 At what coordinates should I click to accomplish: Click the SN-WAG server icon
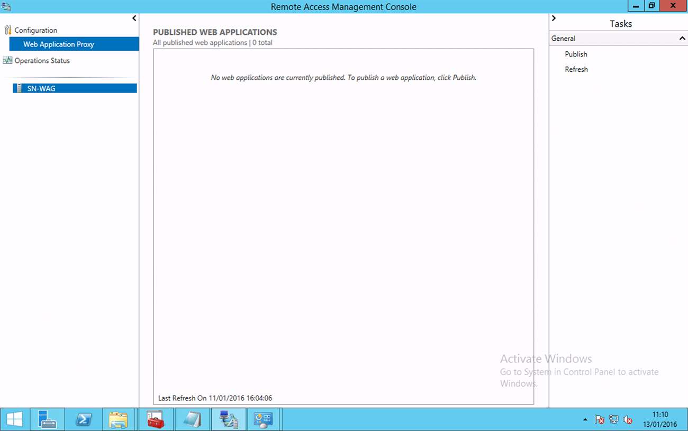(20, 88)
